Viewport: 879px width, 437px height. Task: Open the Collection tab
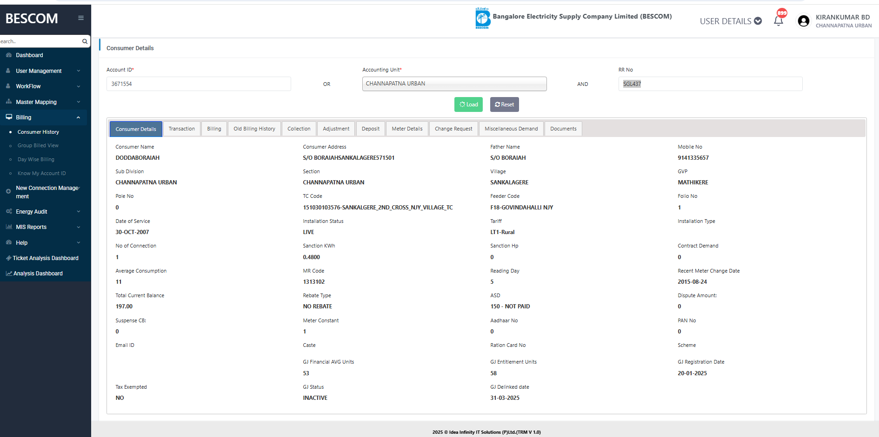299,129
